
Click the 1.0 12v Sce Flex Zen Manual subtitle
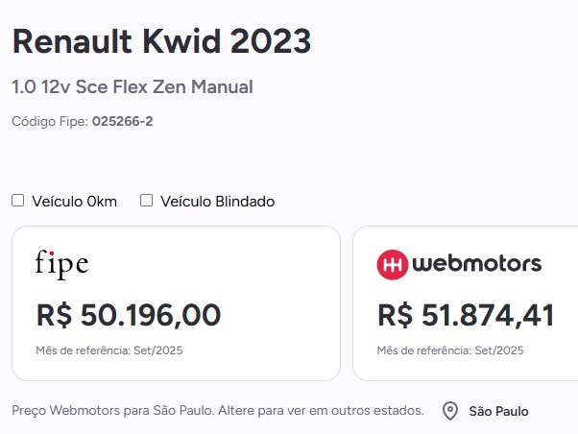(132, 87)
